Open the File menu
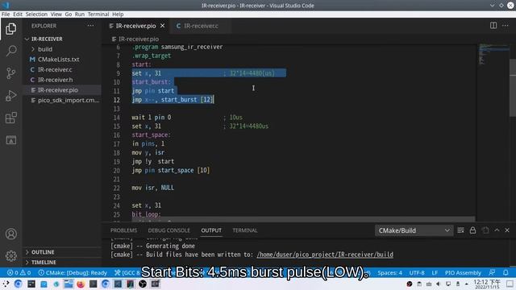516x290 pixels. pos(6,14)
